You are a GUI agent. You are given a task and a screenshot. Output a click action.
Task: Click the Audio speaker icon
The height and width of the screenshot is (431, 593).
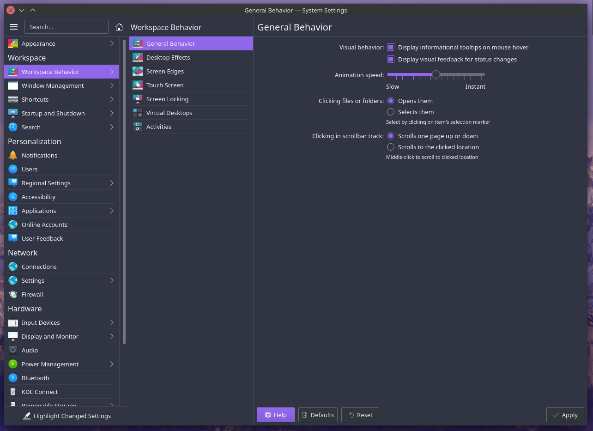13,350
